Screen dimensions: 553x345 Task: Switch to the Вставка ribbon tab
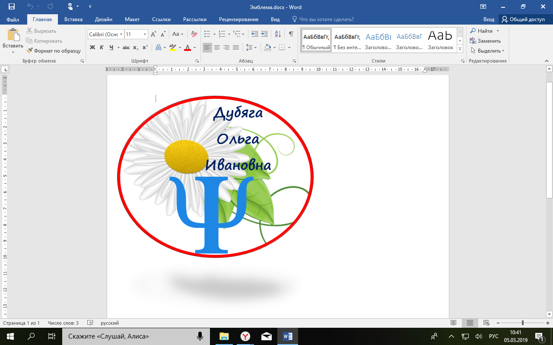[x=73, y=19]
